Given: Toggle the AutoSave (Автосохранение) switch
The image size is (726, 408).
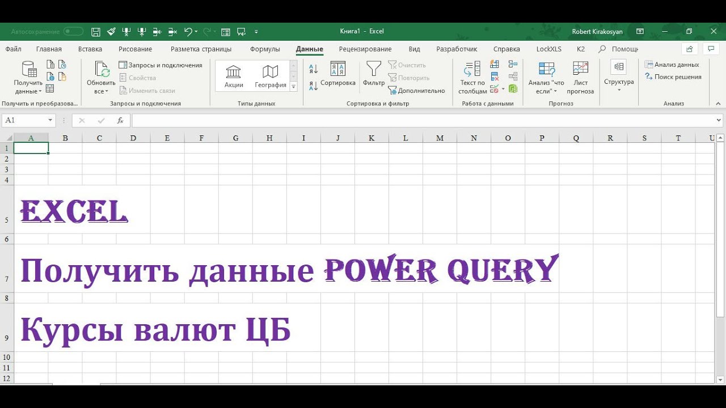Looking at the screenshot, I should pyautogui.click(x=73, y=32).
